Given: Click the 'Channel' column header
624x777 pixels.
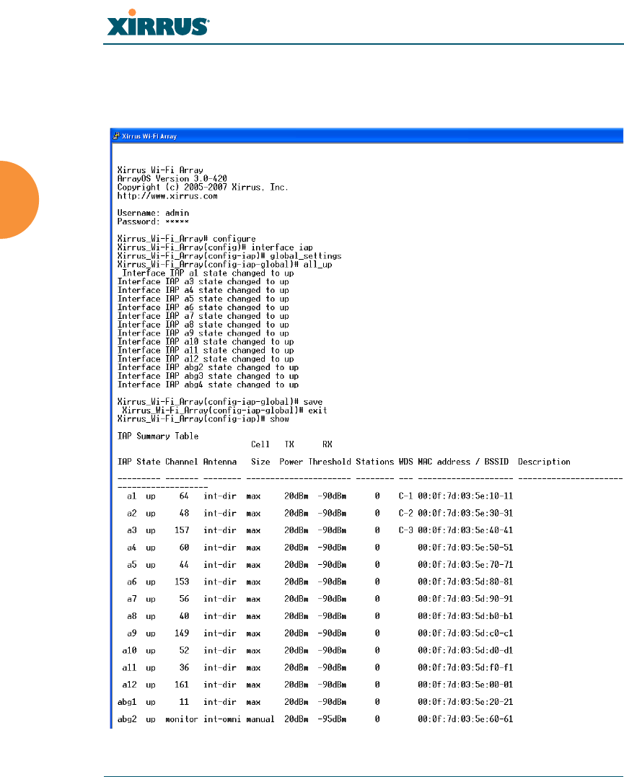Looking at the screenshot, I should [181, 462].
